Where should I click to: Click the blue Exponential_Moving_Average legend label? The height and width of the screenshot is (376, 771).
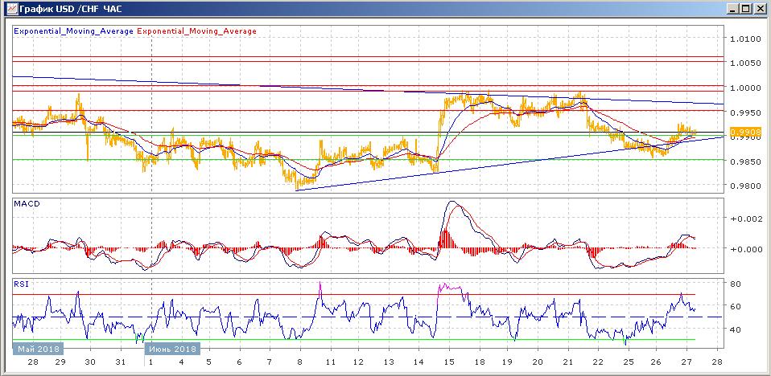(x=74, y=31)
